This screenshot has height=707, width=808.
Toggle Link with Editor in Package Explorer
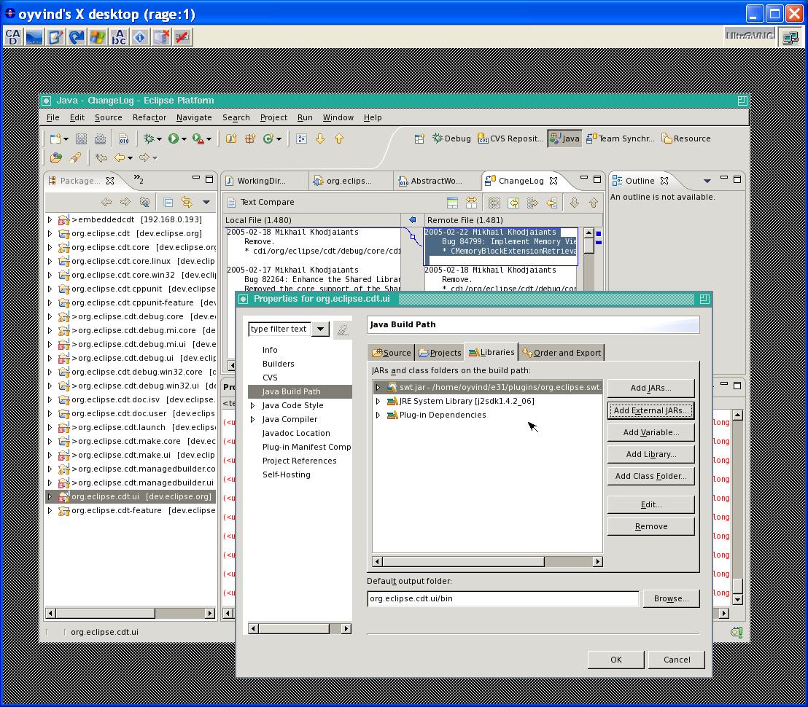point(187,202)
